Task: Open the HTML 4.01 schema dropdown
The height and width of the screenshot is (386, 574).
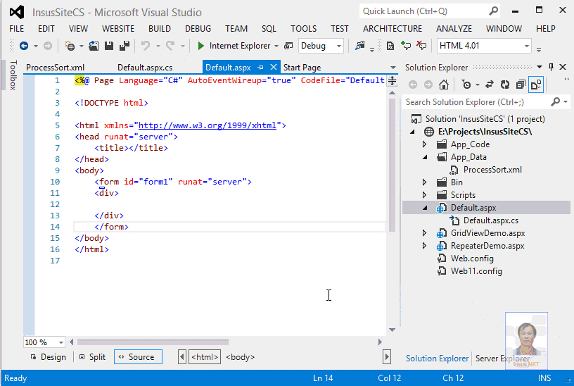Action: [x=484, y=46]
